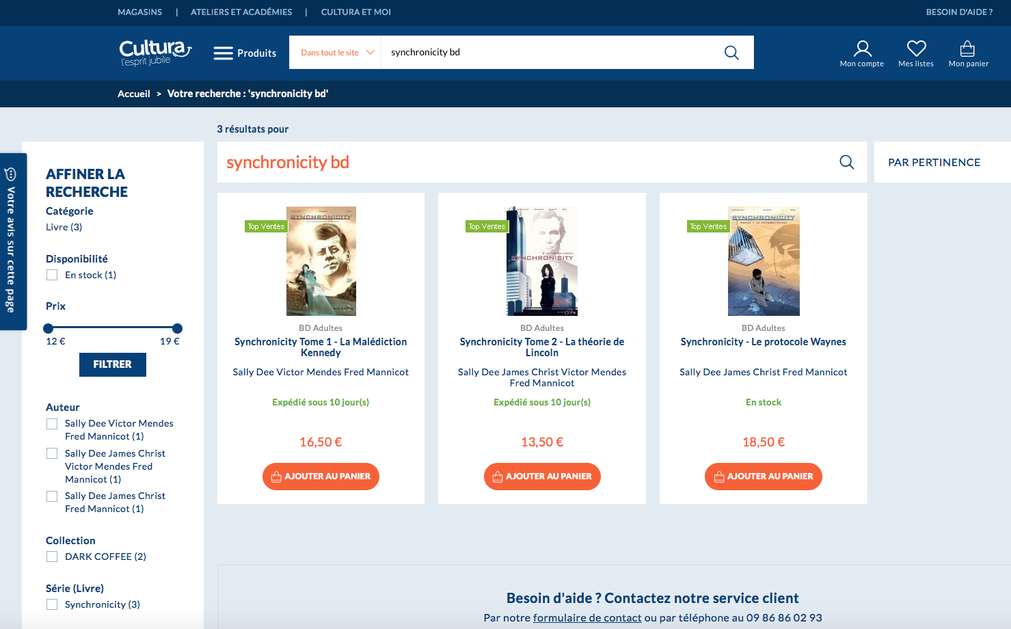This screenshot has width=1011, height=629.
Task: Add Synchronicity Tome 1 to cart
Action: pyautogui.click(x=321, y=477)
